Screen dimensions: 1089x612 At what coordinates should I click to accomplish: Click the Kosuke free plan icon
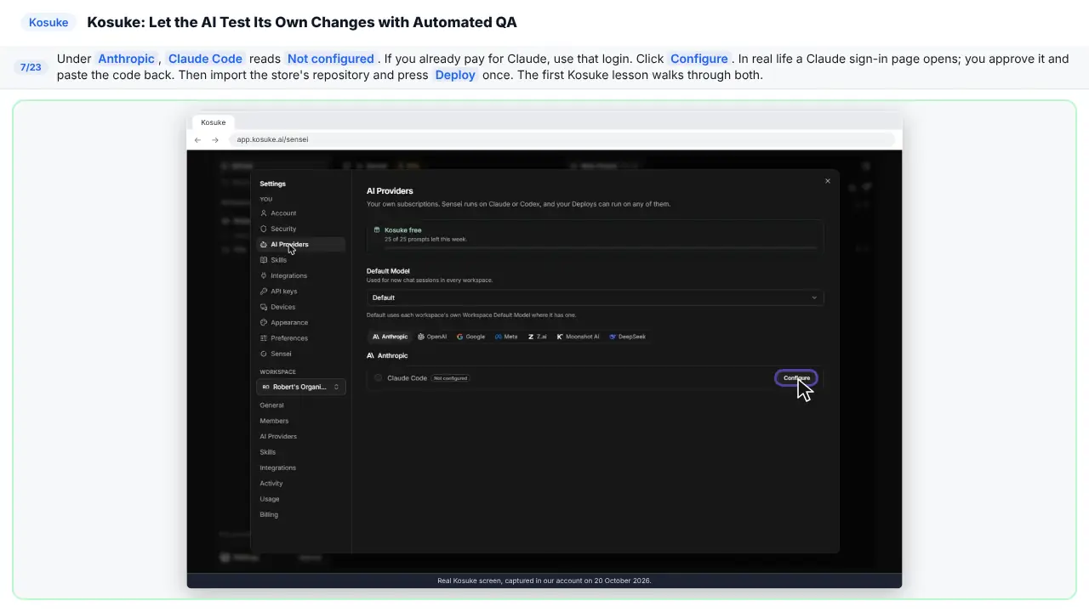377,229
